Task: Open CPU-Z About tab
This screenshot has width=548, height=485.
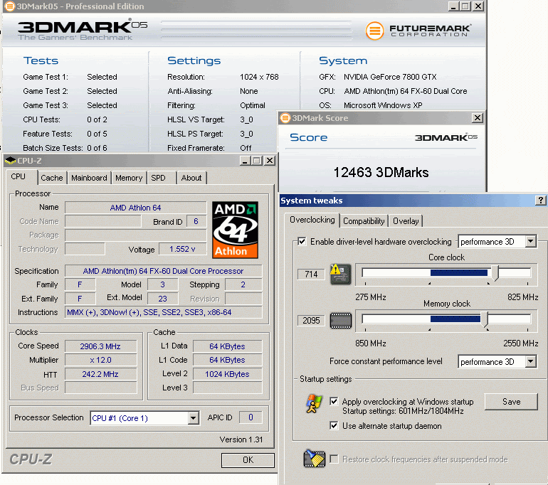Action: [x=191, y=178]
